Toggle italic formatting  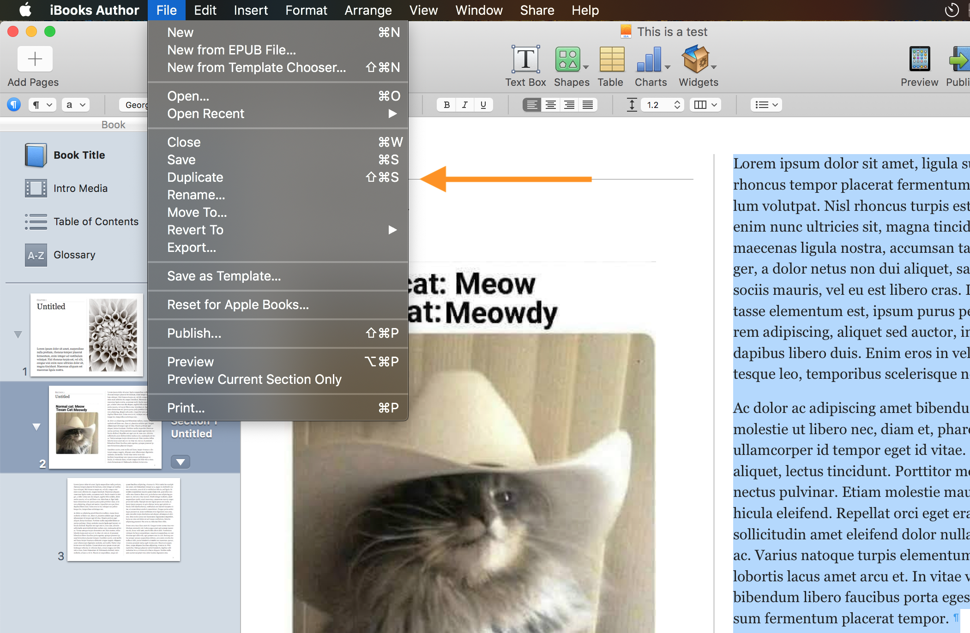pos(465,105)
